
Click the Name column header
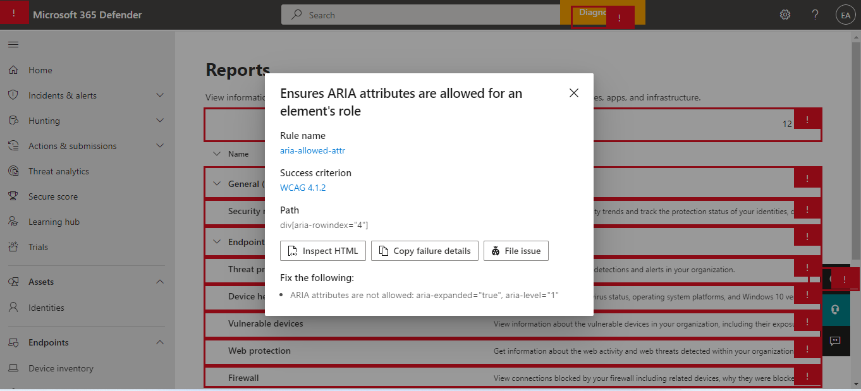coord(238,154)
